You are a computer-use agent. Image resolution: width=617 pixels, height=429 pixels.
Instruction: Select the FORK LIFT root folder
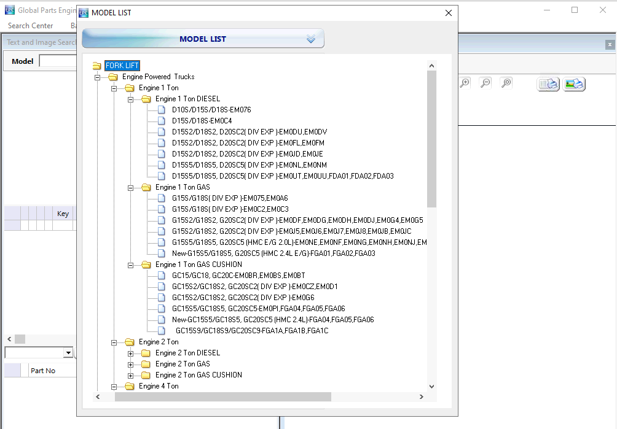(x=122, y=66)
